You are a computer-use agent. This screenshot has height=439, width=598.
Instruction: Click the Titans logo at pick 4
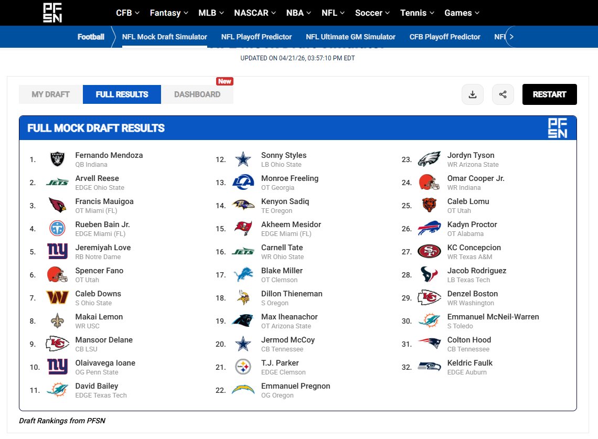pos(58,229)
